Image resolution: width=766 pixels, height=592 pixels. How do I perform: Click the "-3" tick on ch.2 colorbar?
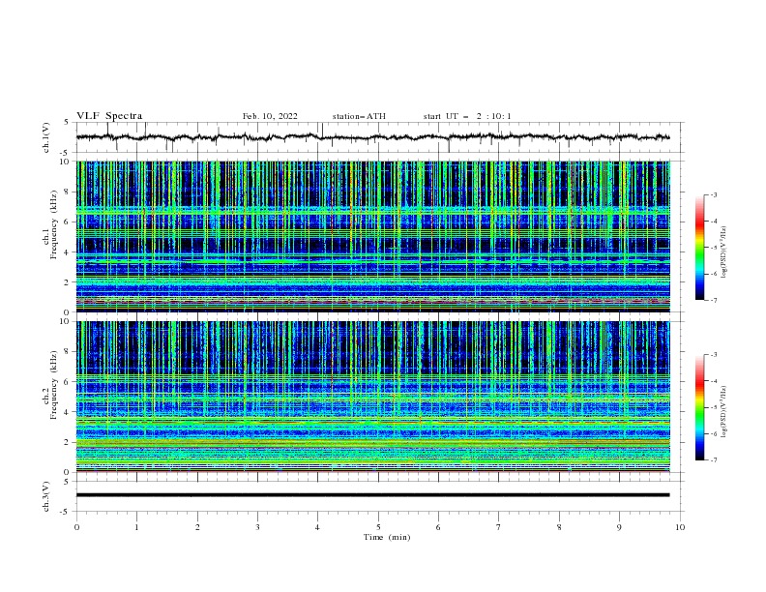pos(713,355)
